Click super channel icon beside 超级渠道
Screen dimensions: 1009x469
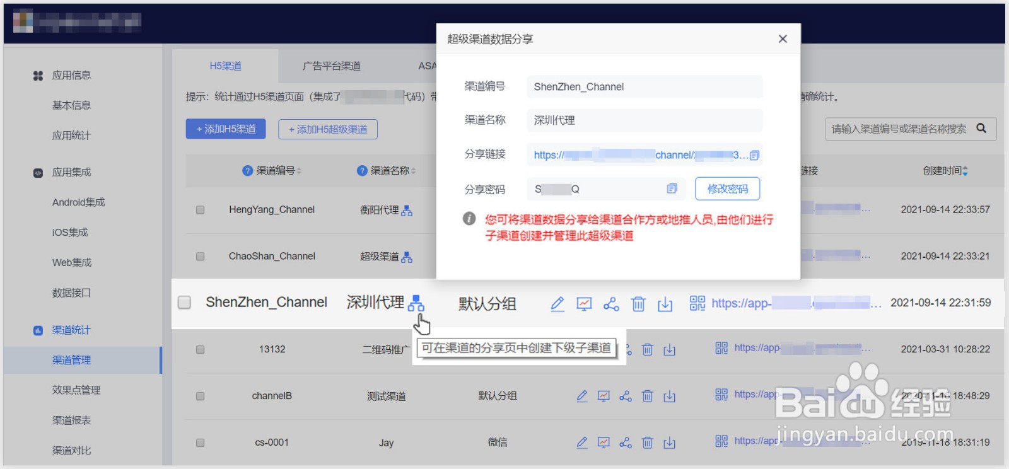point(407,257)
